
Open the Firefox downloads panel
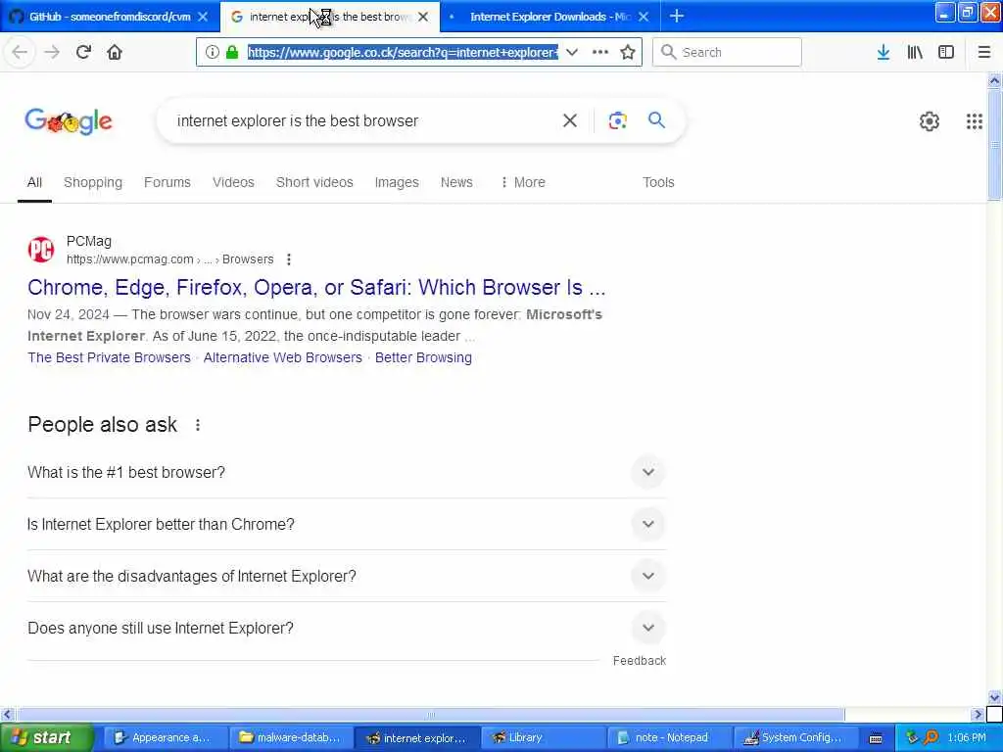pos(884,52)
